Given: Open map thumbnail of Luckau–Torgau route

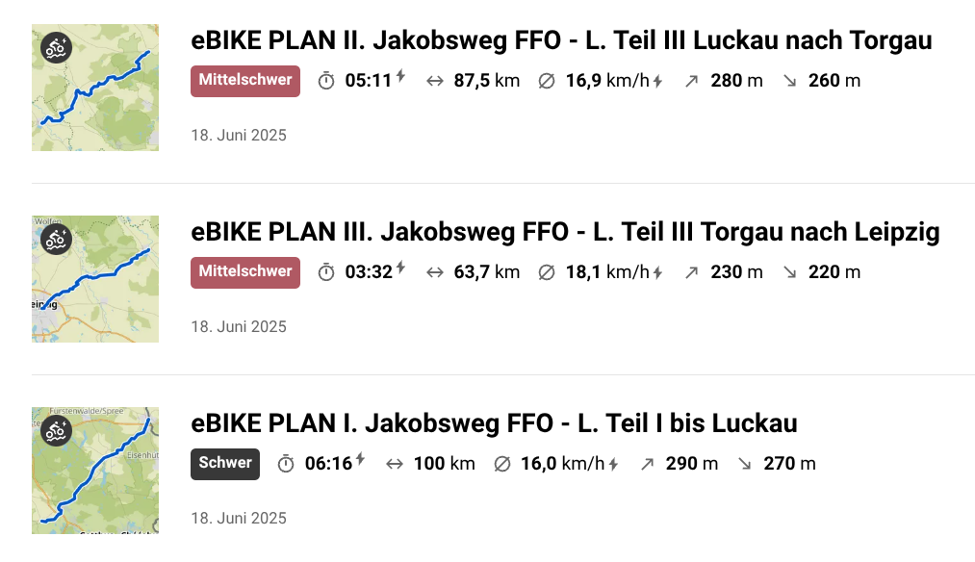Looking at the screenshot, I should click(x=95, y=88).
